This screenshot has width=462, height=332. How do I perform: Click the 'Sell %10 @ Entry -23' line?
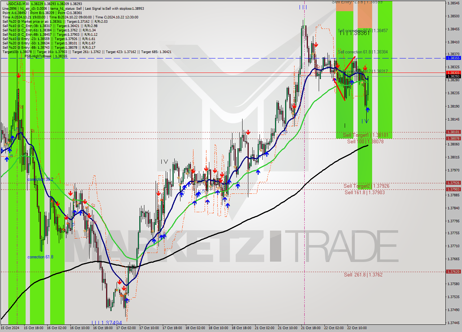[49, 39]
